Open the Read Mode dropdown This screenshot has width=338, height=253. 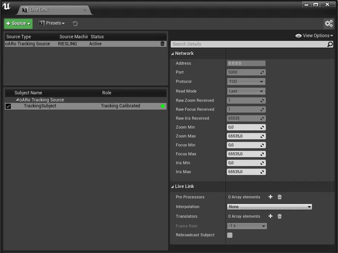(x=246, y=91)
